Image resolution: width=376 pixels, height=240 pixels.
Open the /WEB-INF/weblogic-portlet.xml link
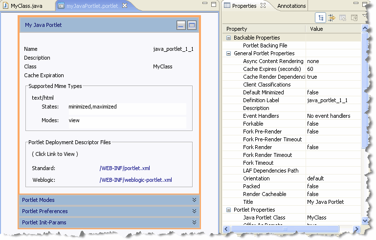pos(136,180)
